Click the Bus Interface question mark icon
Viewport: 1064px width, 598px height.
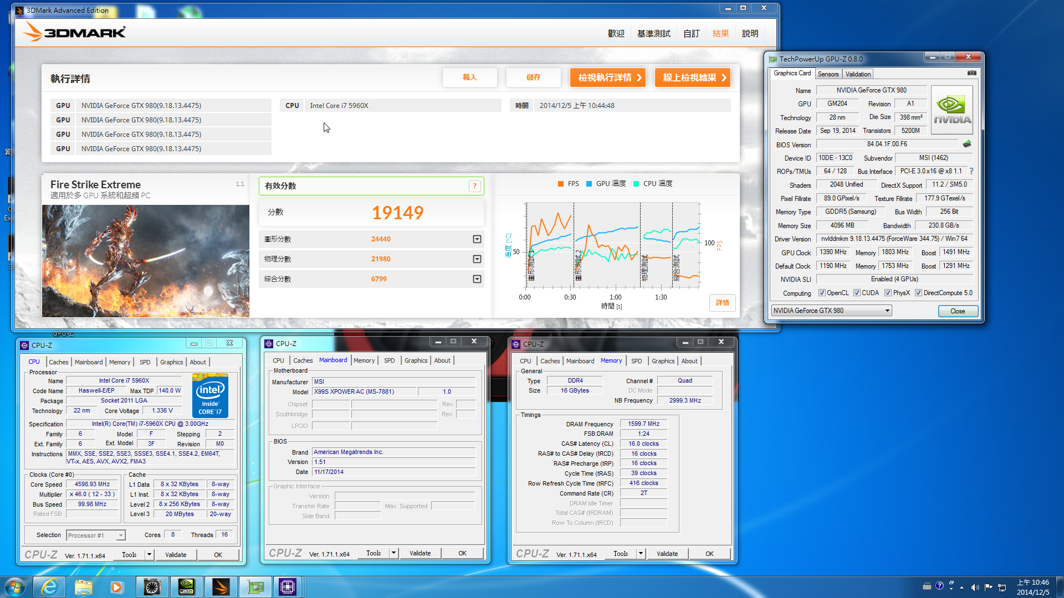(971, 171)
